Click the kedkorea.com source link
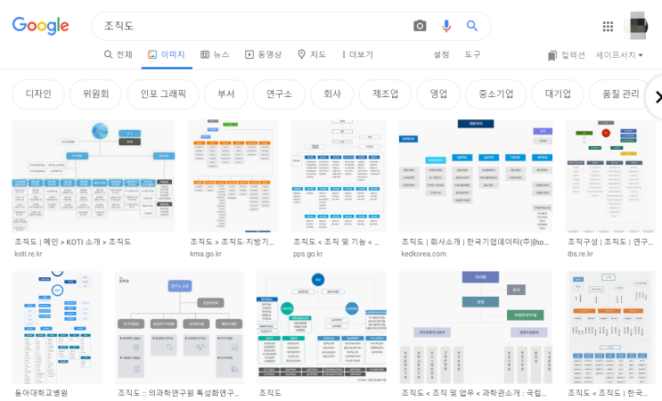Image resolution: width=662 pixels, height=401 pixels. tap(423, 254)
